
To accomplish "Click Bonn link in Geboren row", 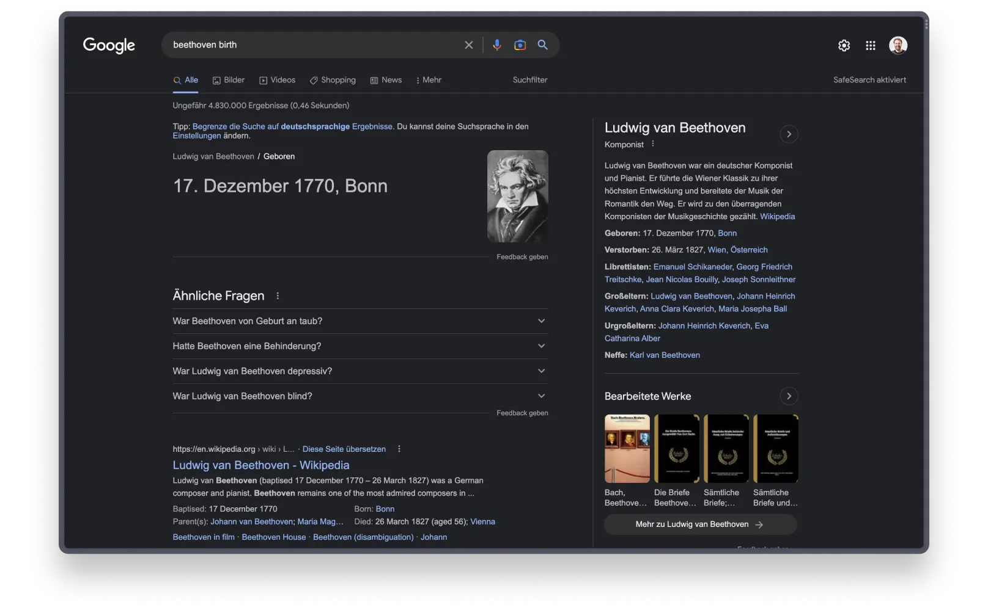I will [x=727, y=233].
